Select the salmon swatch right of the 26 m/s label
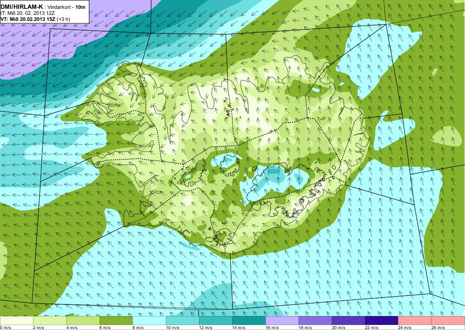Image resolution: width=465 pixels, height=330 pixels. click(448, 321)
